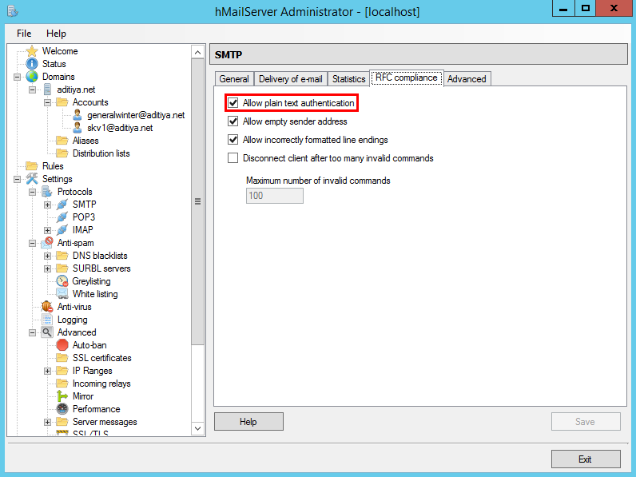Screen dimensions: 636x477
Task: Uncheck Allow plain text authentication
Action: pyautogui.click(x=233, y=103)
